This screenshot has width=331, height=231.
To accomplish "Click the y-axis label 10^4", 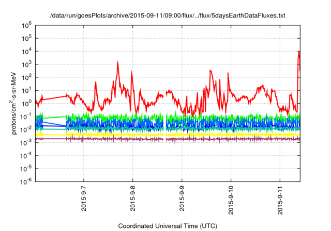I will pos(26,52).
